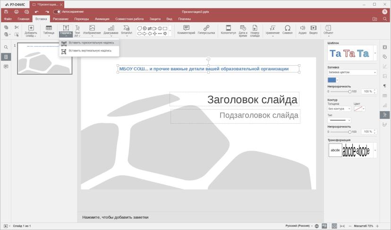
Task: Select the right arrow shape
Action: (x=144, y=34)
